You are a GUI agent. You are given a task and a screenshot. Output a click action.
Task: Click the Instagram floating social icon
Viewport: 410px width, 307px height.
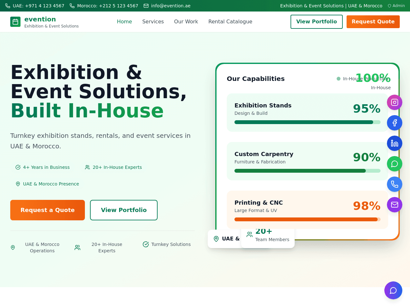pos(395,102)
